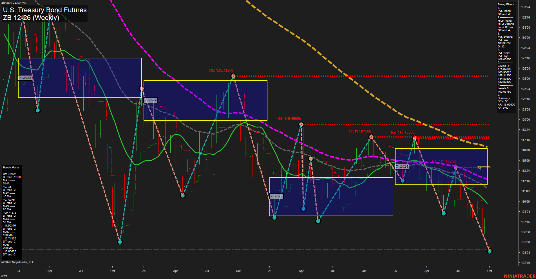The width and height of the screenshot is (536, 279).
Task: Click the R2: 117.75000 resistance label
Action: (x=403, y=132)
